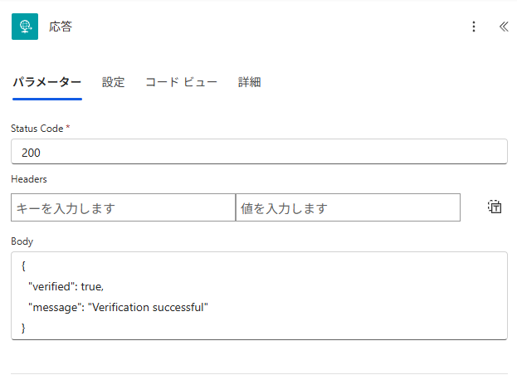Open the three-dot more options menu
The image size is (517, 375).
(474, 27)
